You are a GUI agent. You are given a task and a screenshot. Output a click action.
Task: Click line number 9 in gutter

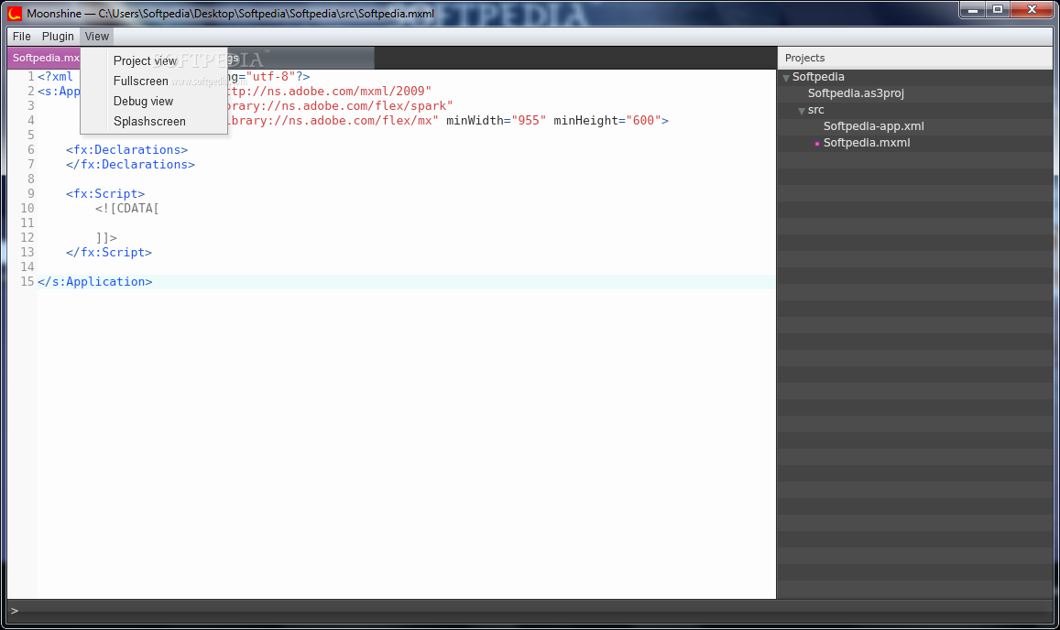(x=30, y=194)
